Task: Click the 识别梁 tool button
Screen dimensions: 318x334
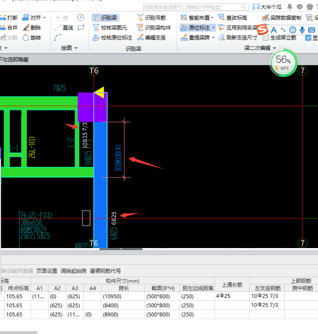Action: tap(105, 18)
